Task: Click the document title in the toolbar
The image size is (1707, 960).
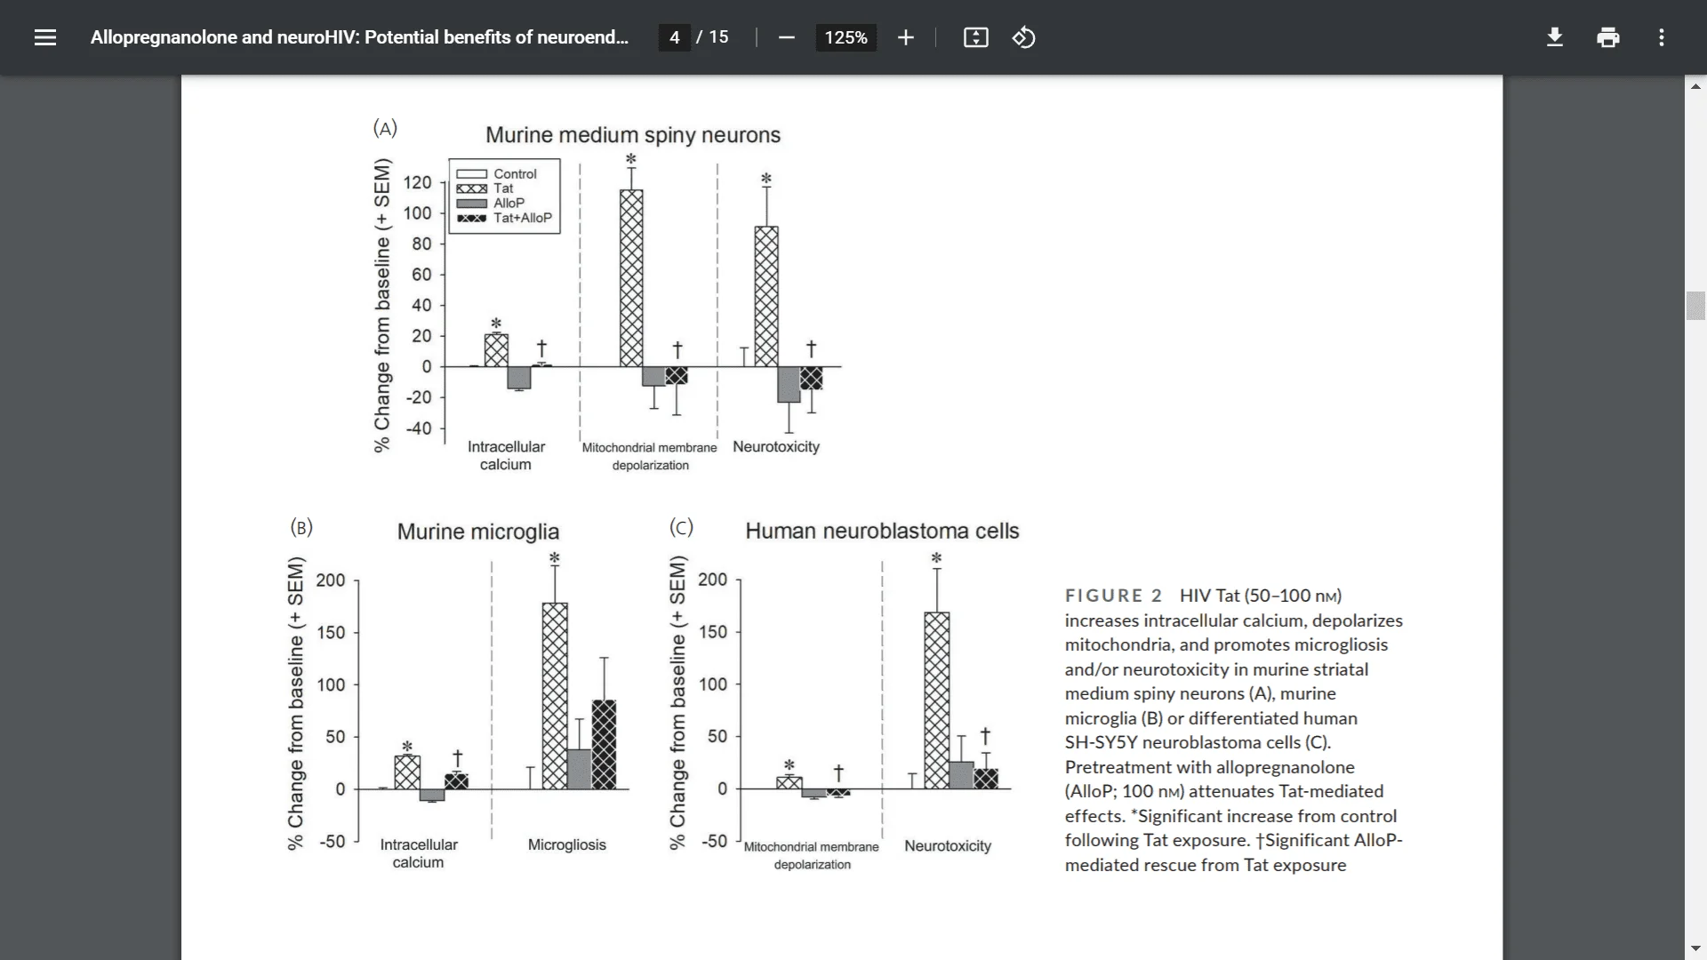Action: 359,37
